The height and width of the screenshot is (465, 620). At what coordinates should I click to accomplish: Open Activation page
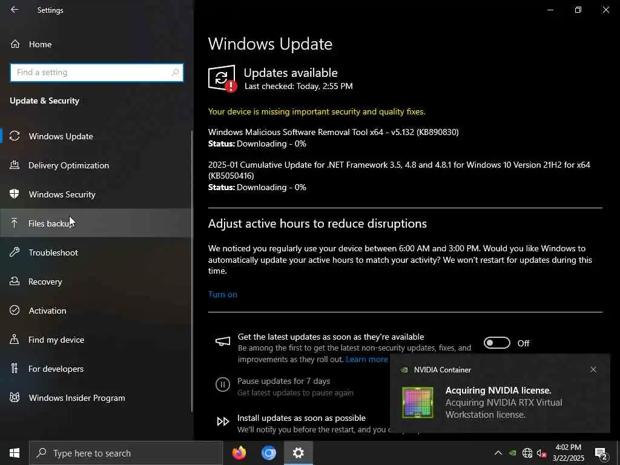pyautogui.click(x=96, y=311)
